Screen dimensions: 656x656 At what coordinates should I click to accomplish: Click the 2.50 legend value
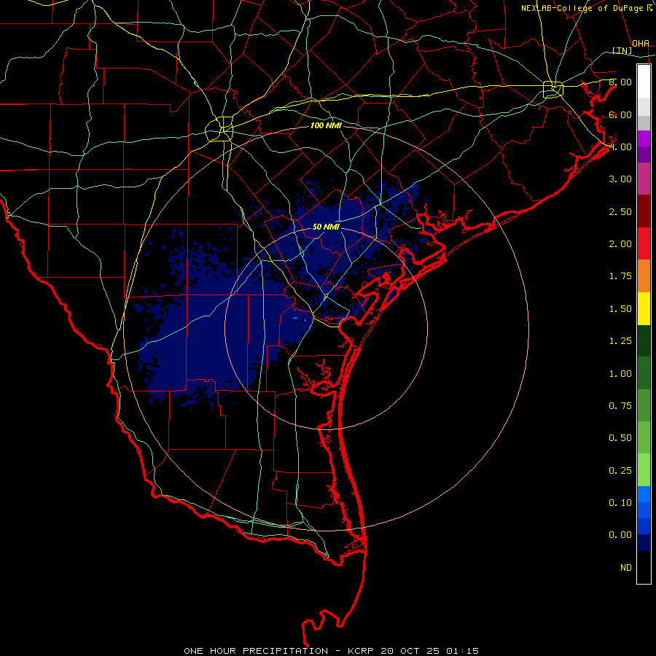(x=620, y=211)
